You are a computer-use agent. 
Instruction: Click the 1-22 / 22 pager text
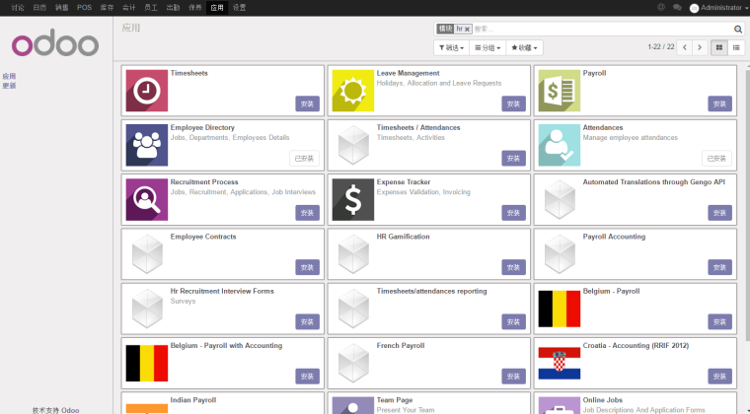[x=660, y=46]
